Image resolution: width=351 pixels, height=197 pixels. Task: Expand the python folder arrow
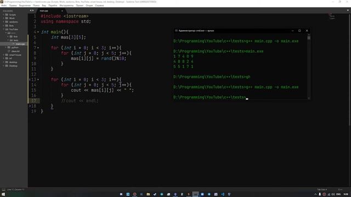point(6,48)
